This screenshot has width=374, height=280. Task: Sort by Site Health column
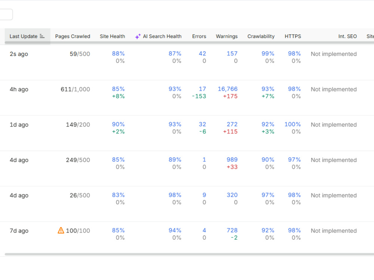tap(112, 36)
